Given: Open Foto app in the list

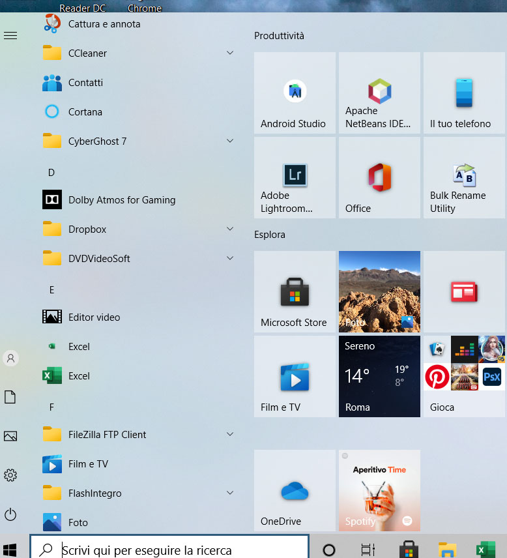Looking at the screenshot, I should tap(65, 522).
